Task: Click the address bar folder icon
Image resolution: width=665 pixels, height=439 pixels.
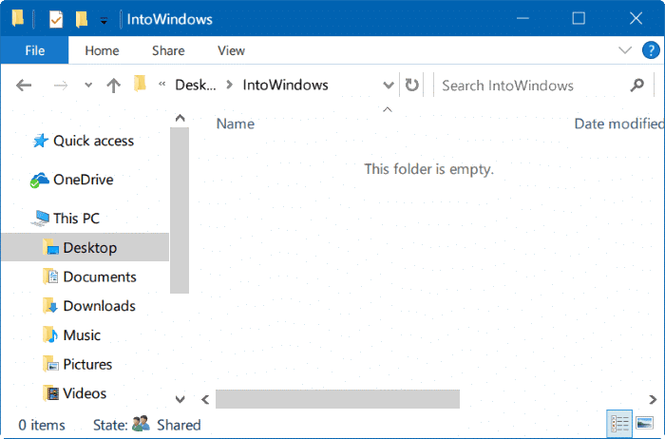Action: (140, 84)
